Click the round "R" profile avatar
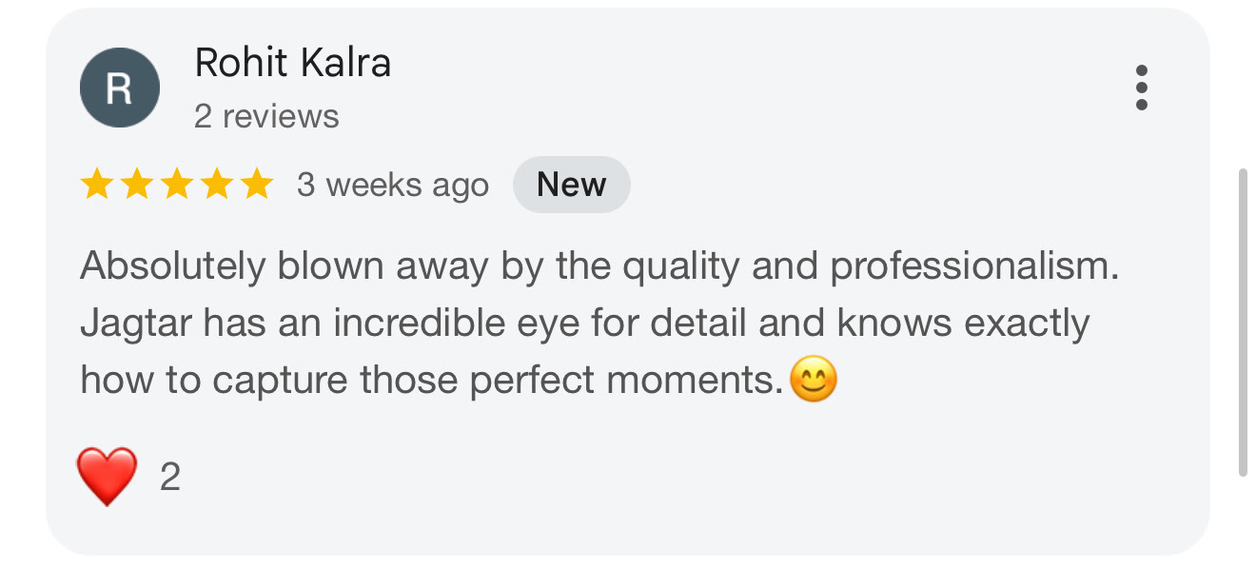Viewport: 1256px width, 569px height. pos(119,88)
